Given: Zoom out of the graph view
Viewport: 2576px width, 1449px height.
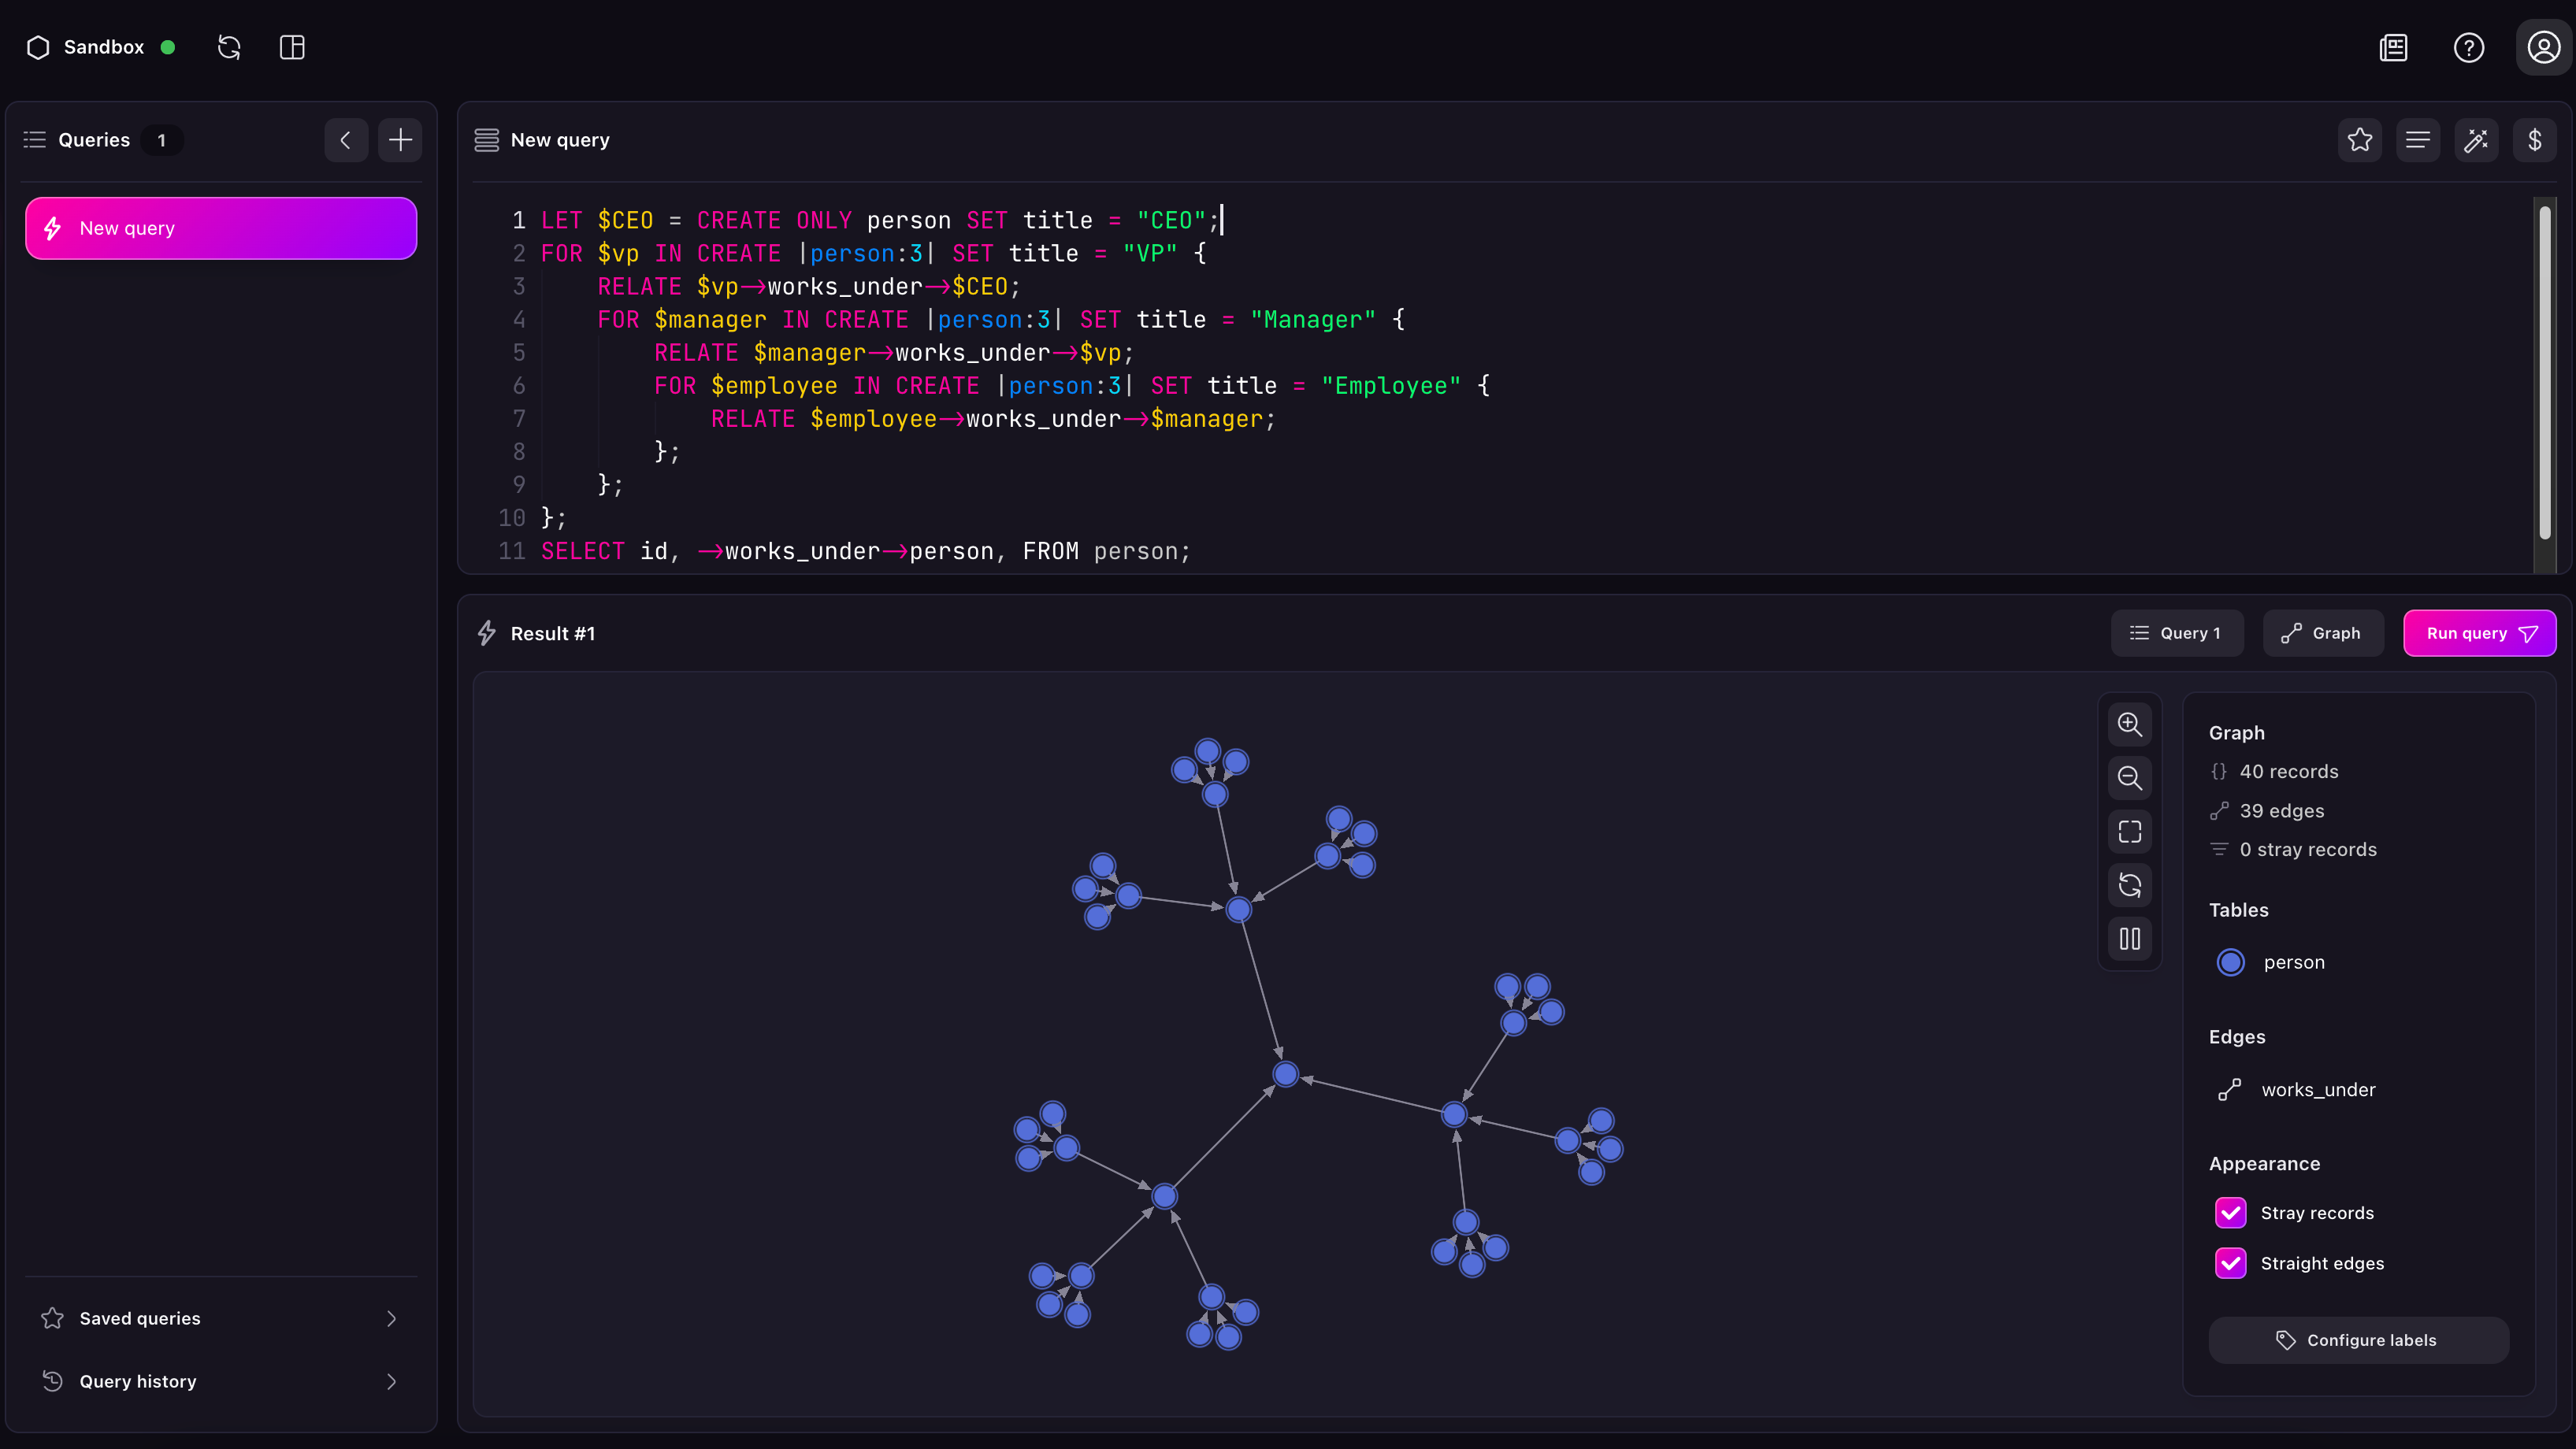Looking at the screenshot, I should [2130, 778].
